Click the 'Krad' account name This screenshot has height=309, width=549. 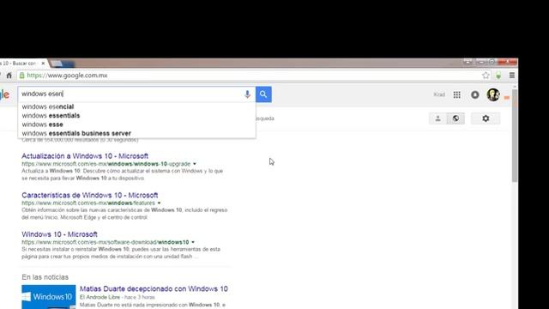[x=439, y=94]
